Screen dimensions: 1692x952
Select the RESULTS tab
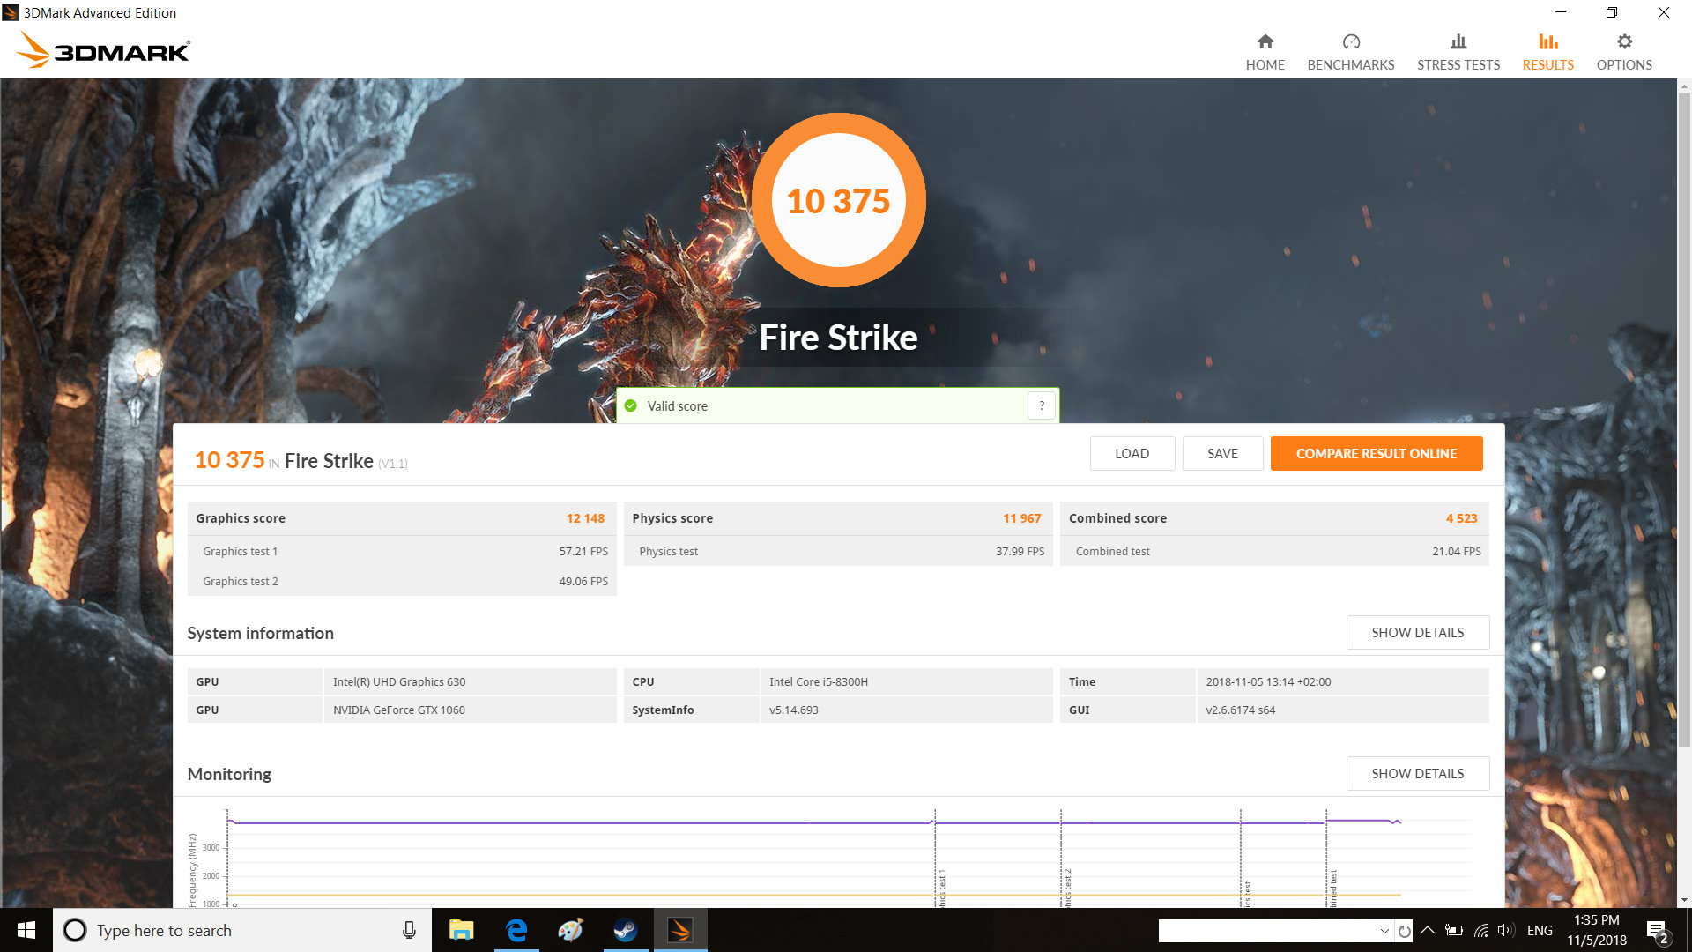(x=1547, y=52)
